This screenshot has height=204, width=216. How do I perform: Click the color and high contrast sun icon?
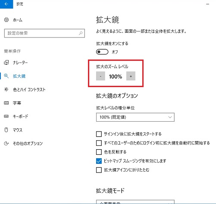(x=6, y=89)
